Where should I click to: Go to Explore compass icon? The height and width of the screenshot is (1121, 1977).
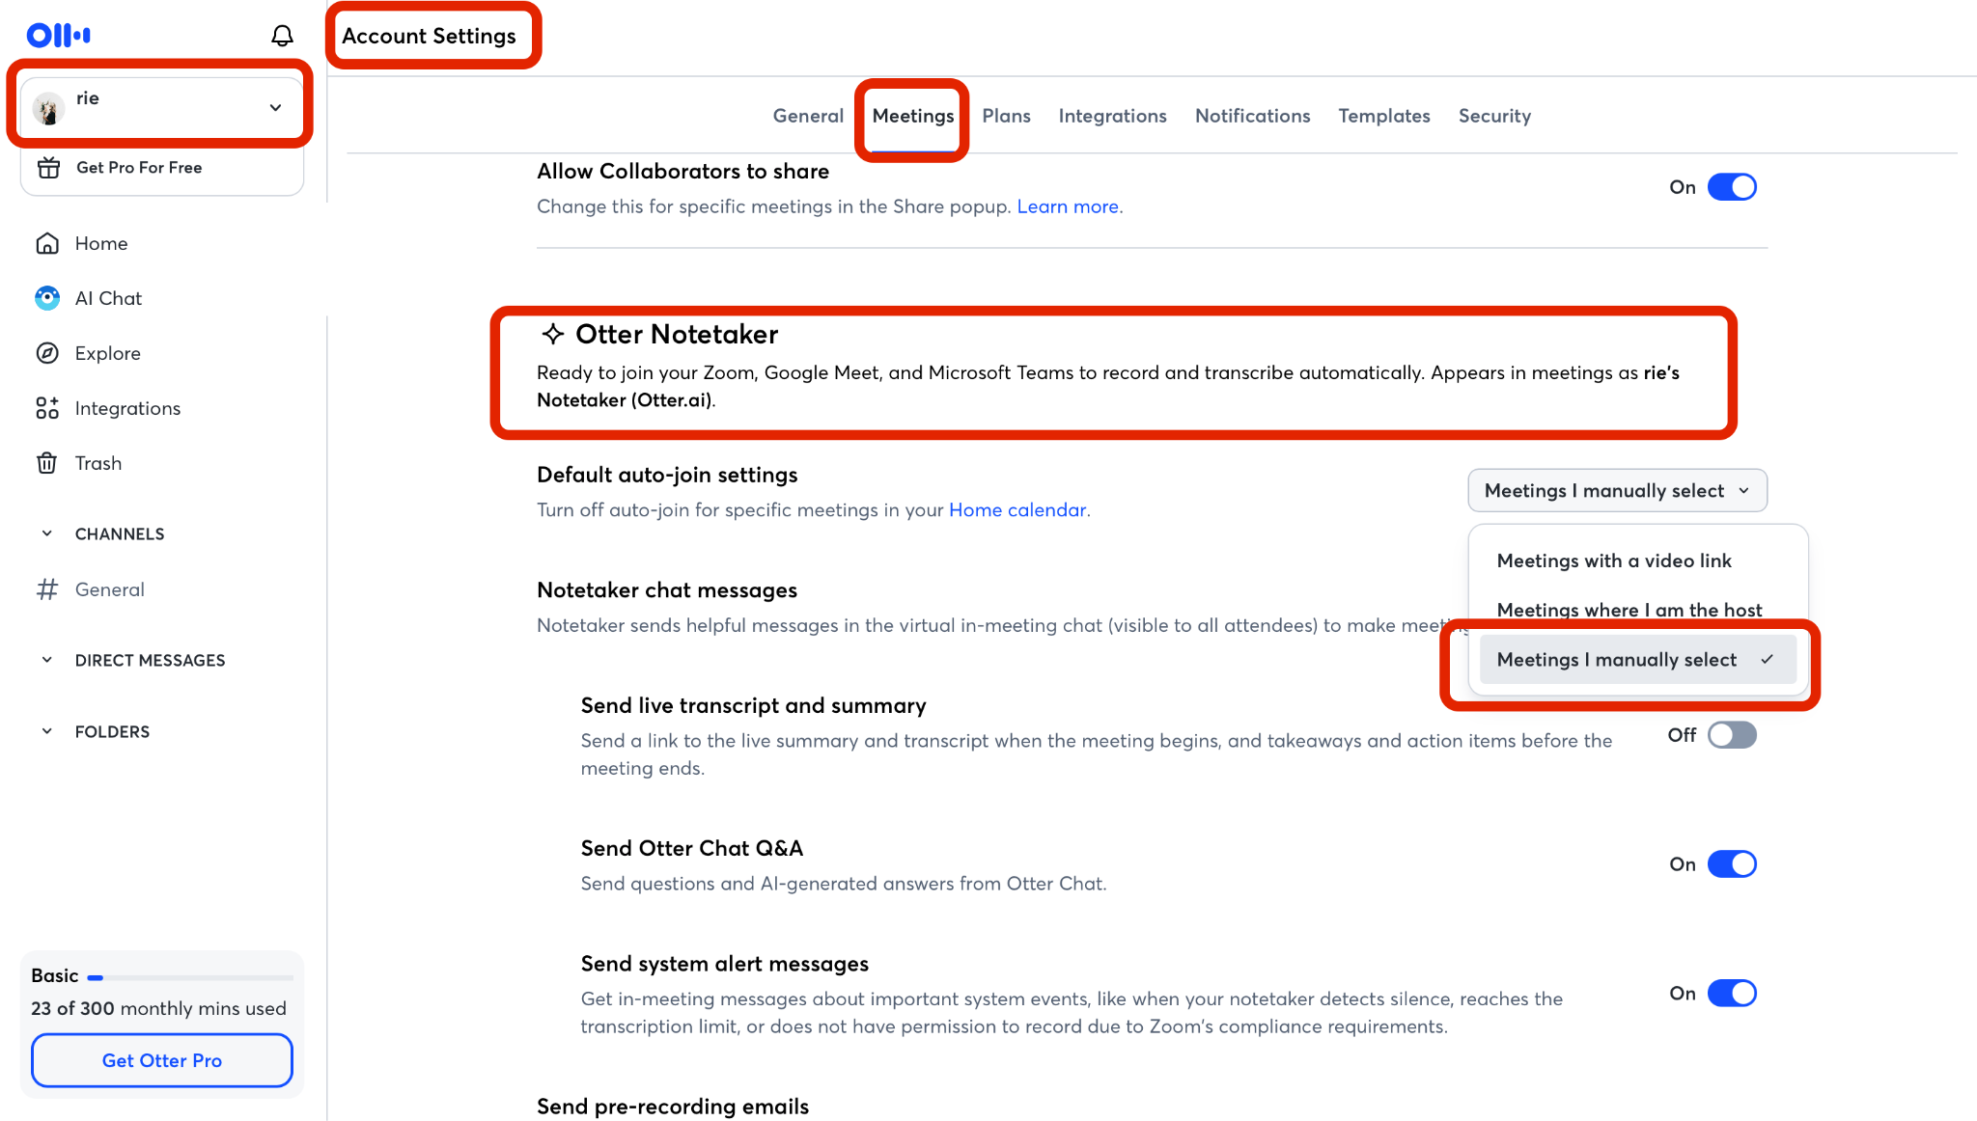(47, 353)
